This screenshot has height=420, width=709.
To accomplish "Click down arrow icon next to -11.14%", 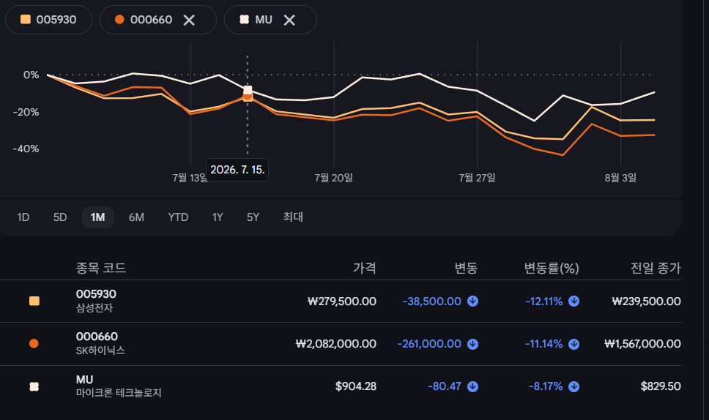I will [x=573, y=344].
